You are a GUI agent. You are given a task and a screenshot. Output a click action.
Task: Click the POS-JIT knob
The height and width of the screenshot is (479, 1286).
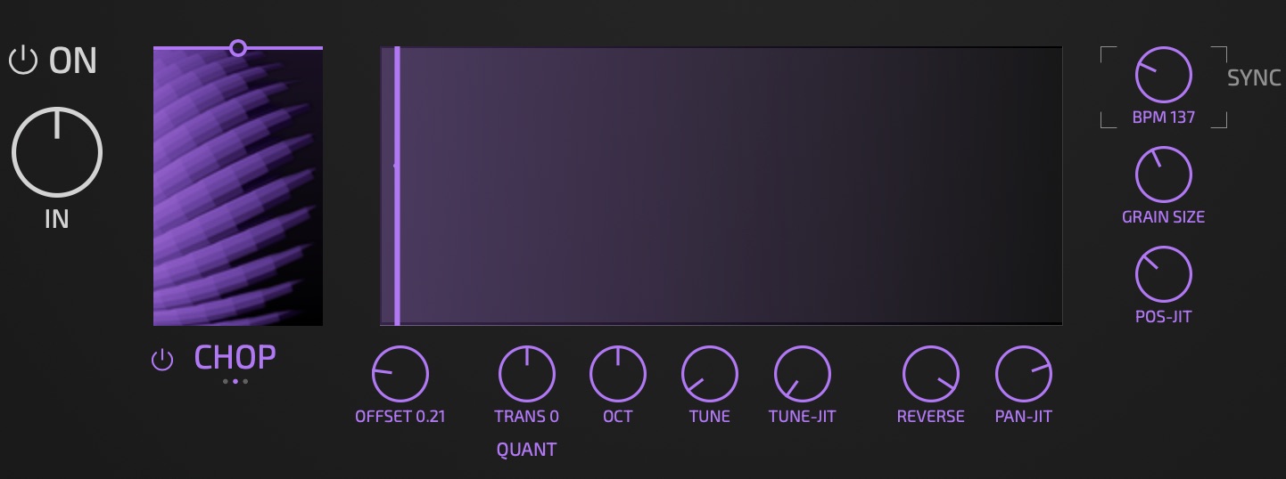coord(1163,274)
